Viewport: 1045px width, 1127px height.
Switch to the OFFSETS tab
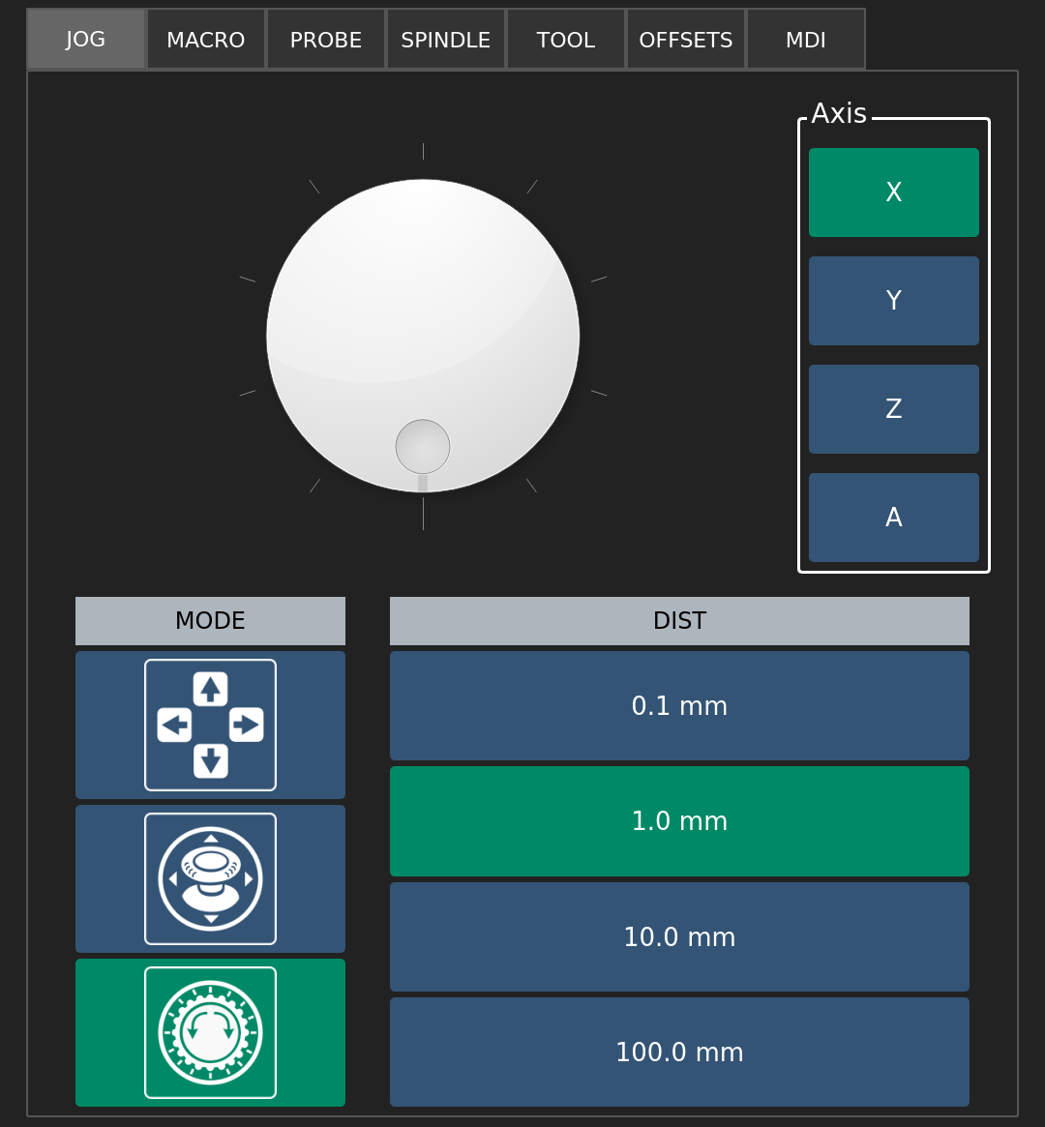pyautogui.click(x=686, y=40)
